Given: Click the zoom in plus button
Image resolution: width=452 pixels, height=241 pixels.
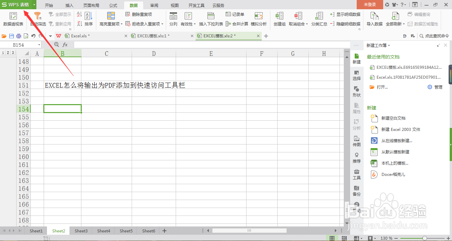Looking at the screenshot, I should (448, 238).
